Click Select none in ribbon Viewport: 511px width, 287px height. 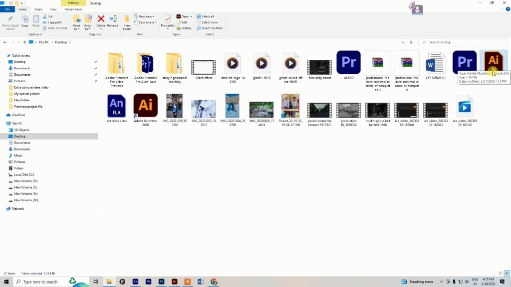pyautogui.click(x=207, y=22)
